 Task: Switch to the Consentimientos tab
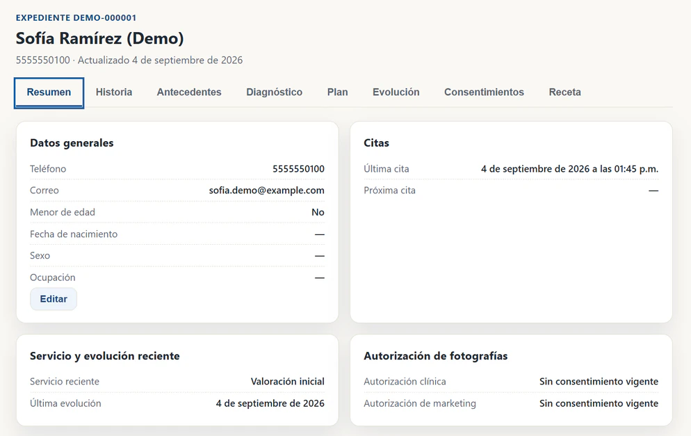click(484, 92)
